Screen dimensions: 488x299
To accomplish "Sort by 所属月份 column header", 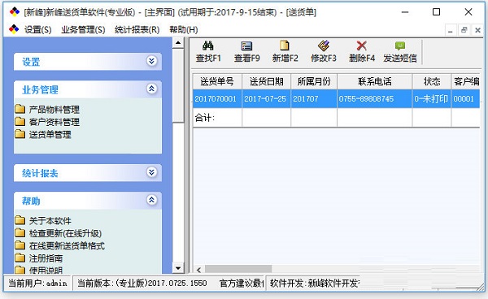I will pos(314,81).
